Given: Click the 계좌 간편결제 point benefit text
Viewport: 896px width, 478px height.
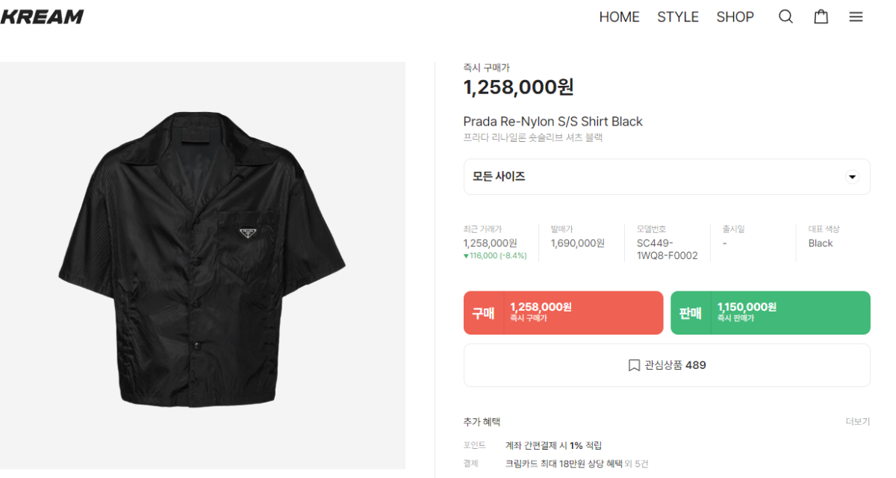Looking at the screenshot, I should [x=553, y=446].
